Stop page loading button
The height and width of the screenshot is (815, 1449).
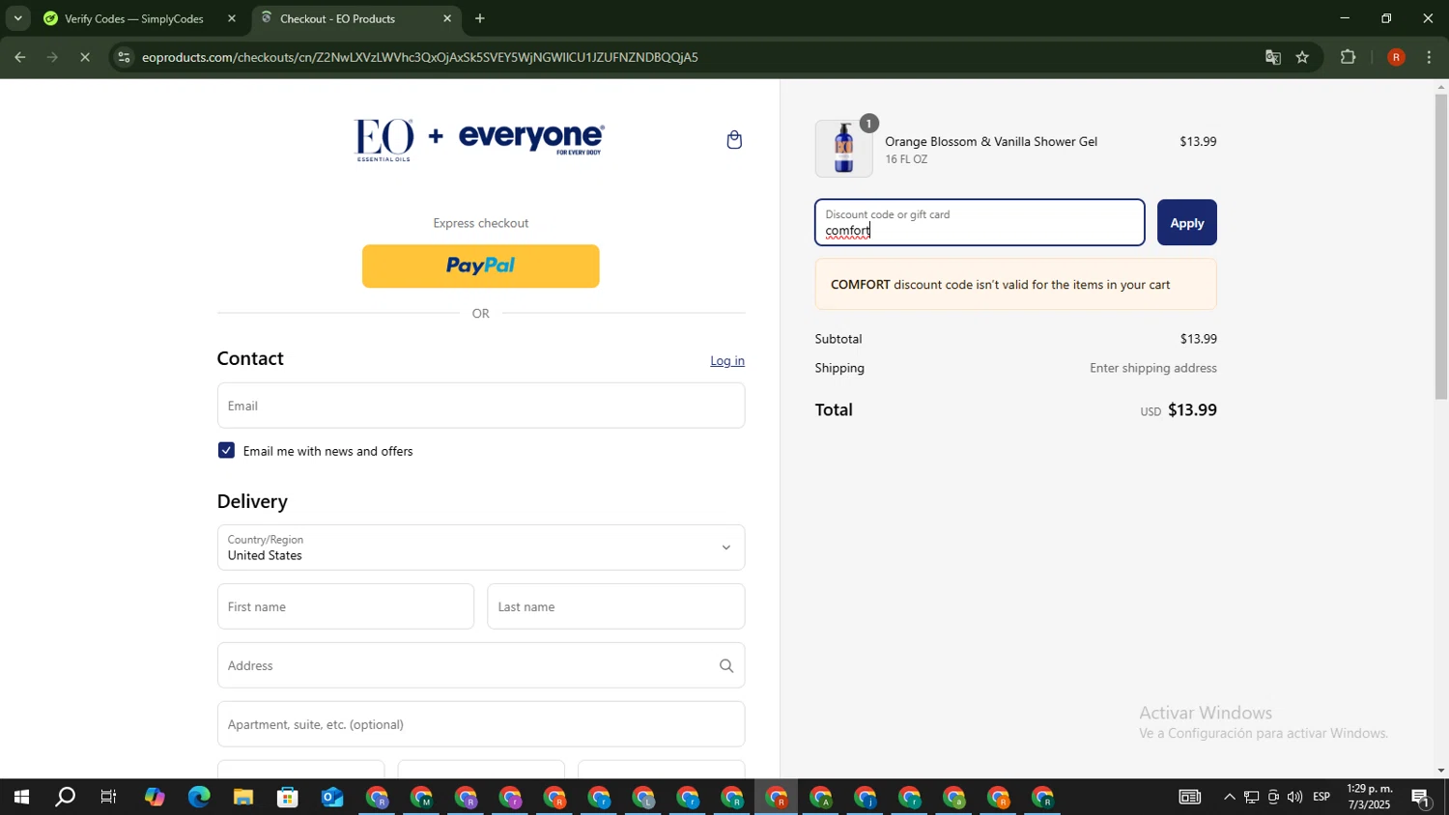(85, 57)
